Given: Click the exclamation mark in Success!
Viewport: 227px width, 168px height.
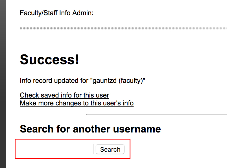Looking at the screenshot, I should tap(77, 59).
